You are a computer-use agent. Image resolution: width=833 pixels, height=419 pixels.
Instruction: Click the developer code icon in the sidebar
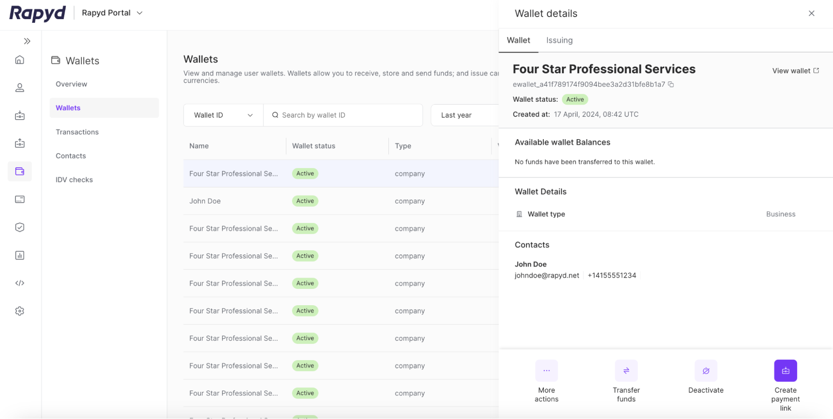pyautogui.click(x=20, y=283)
